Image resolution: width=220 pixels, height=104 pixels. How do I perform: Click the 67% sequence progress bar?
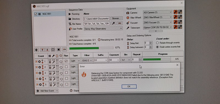(91, 48)
